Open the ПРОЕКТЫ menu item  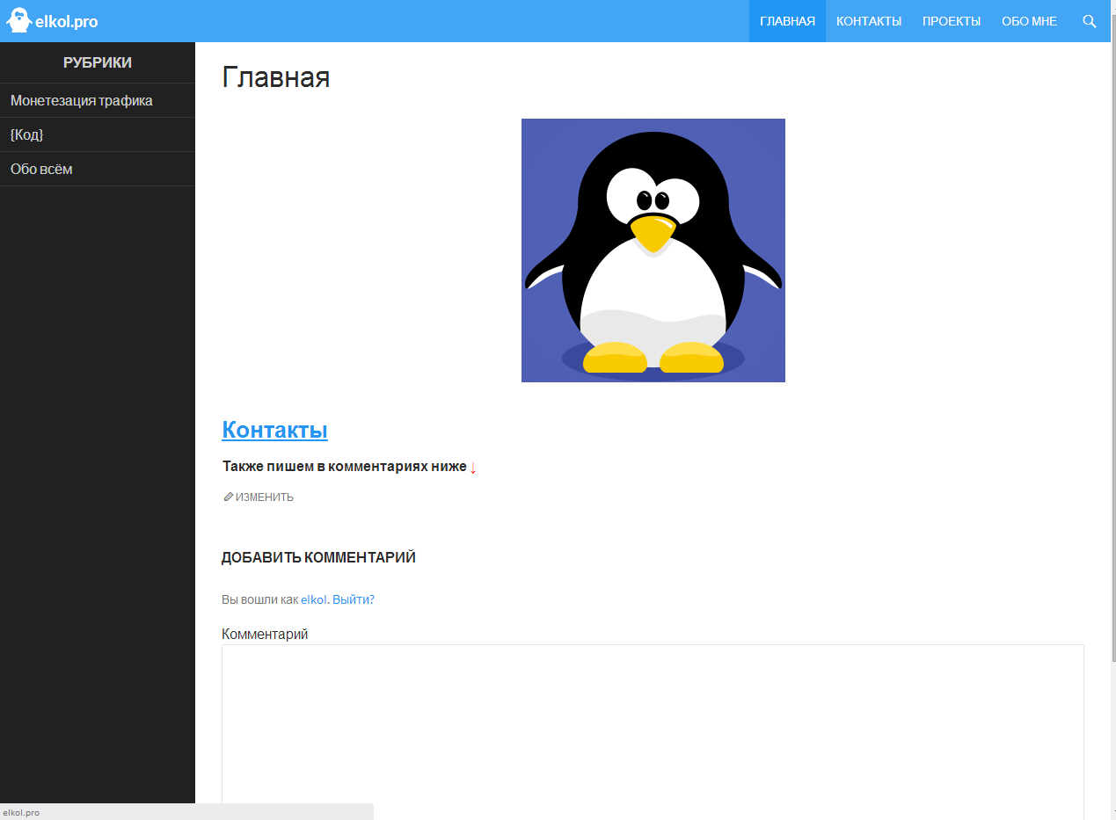pyautogui.click(x=951, y=21)
